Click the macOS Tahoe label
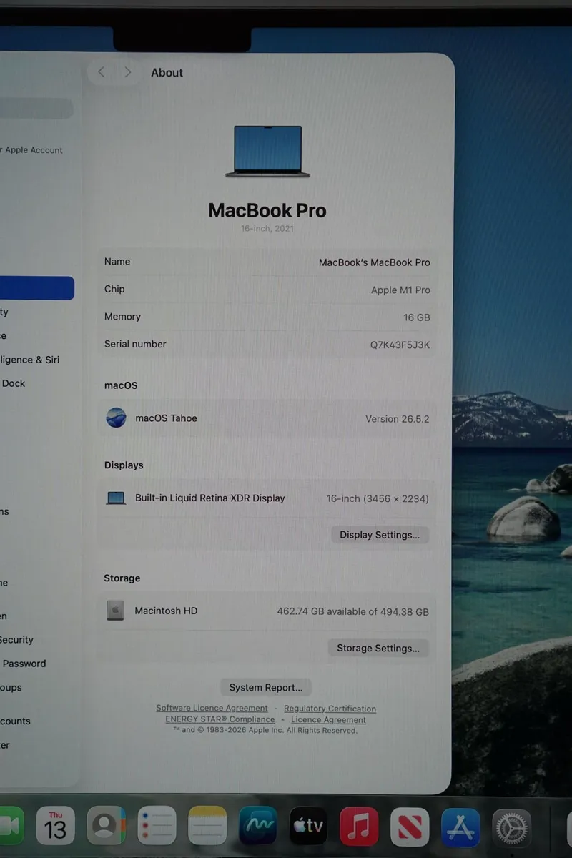 166,418
